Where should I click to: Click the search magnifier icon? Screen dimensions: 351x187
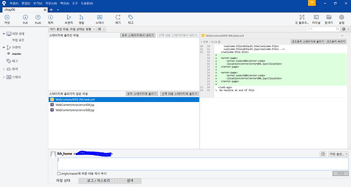[x=337, y=29]
